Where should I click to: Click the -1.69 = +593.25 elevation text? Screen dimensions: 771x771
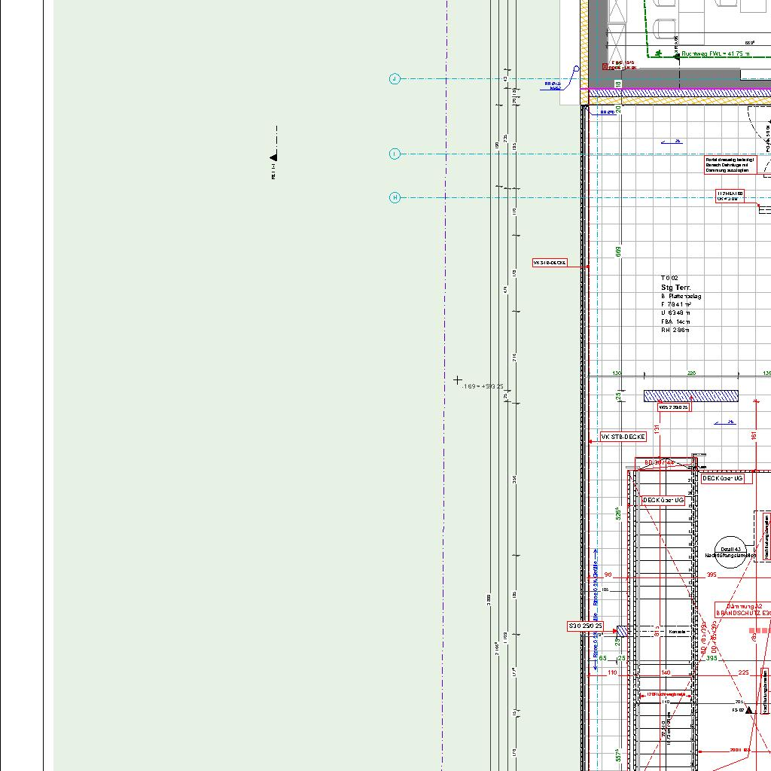coord(483,386)
